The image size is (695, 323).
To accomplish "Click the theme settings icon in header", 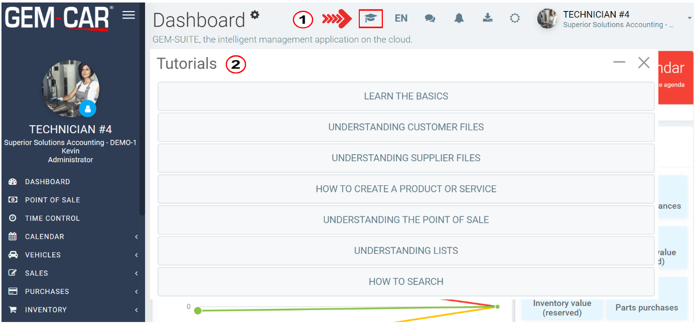I will [515, 19].
